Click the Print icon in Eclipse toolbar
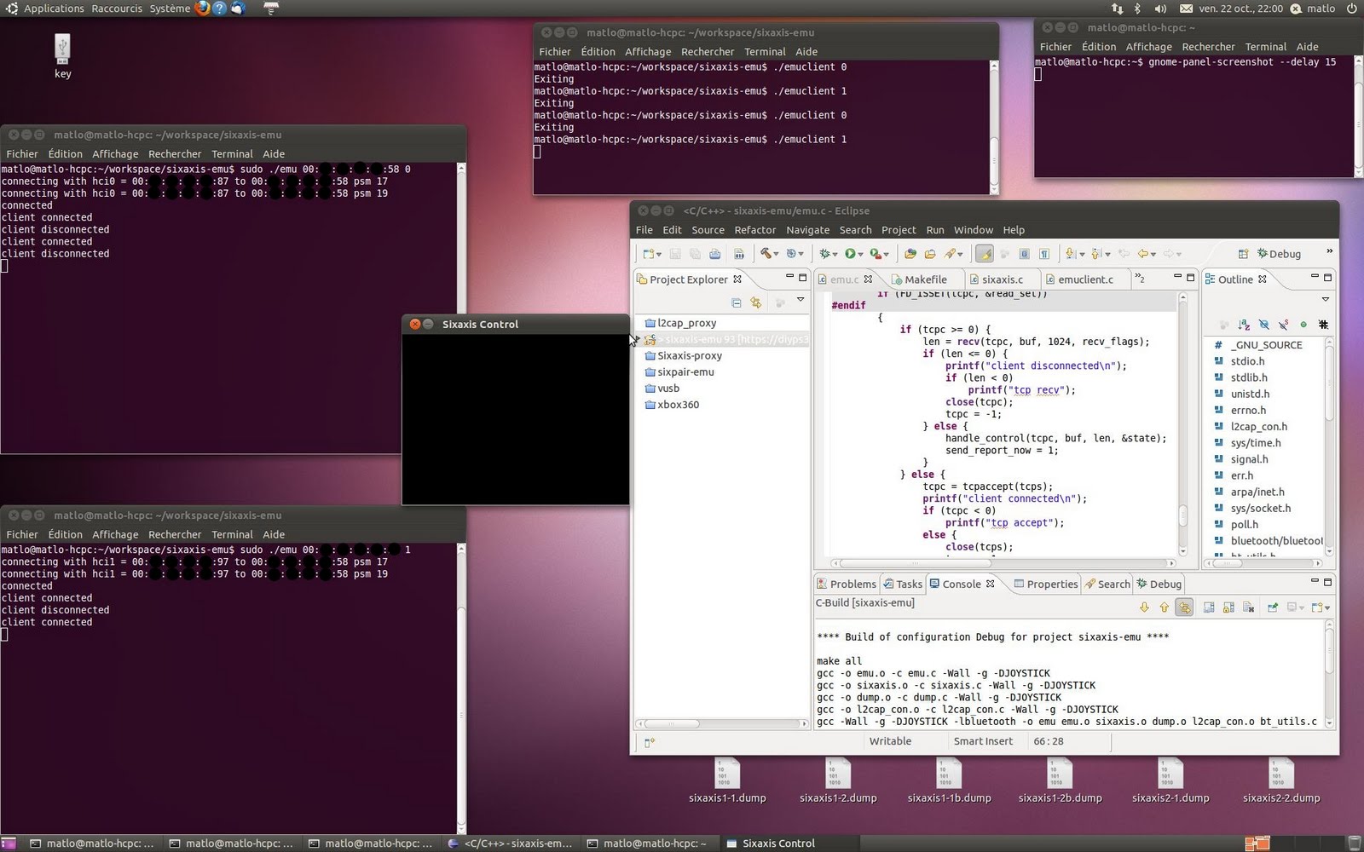Image resolution: width=1364 pixels, height=852 pixels. pyautogui.click(x=714, y=254)
